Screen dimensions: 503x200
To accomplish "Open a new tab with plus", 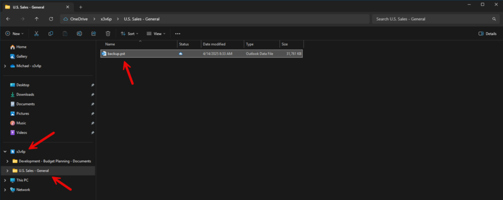I will click(x=81, y=7).
